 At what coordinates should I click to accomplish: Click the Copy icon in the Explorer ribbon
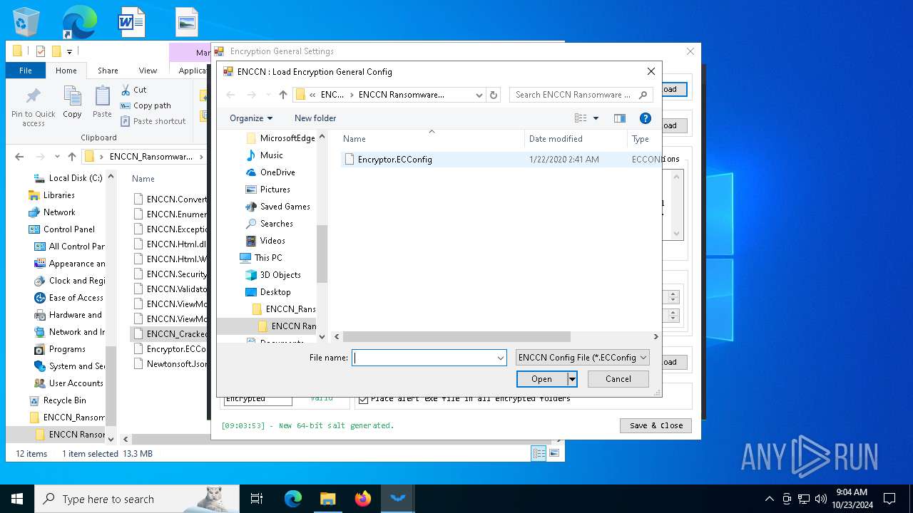point(72,102)
